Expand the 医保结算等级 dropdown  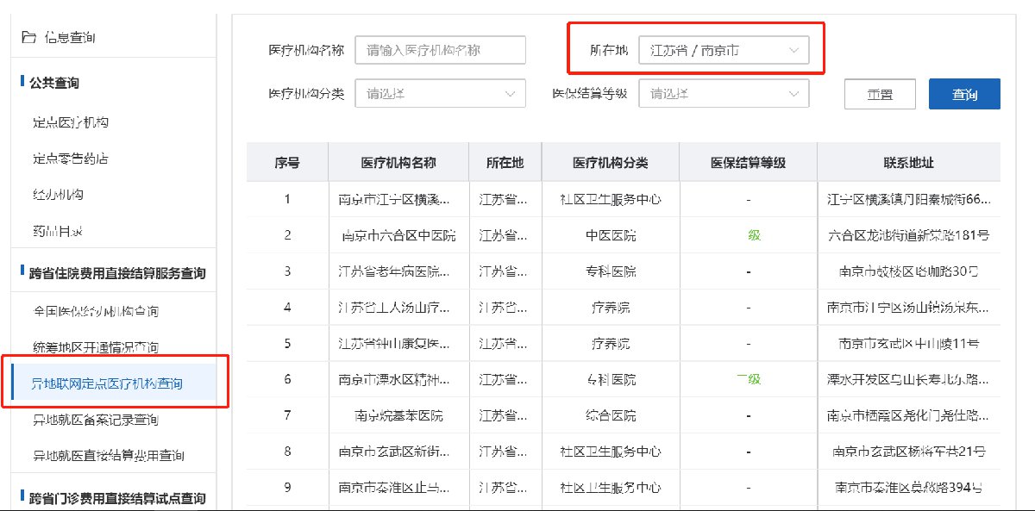coord(724,93)
